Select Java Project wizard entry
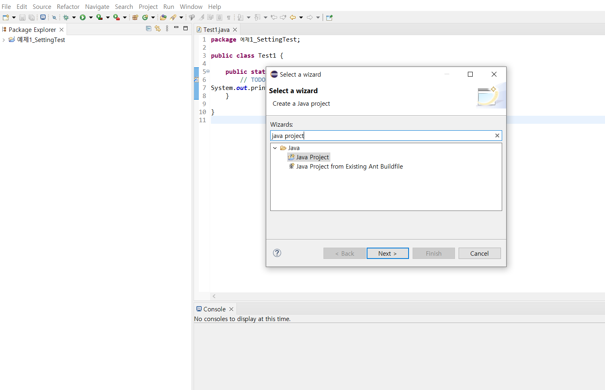605x390 pixels. (309, 157)
